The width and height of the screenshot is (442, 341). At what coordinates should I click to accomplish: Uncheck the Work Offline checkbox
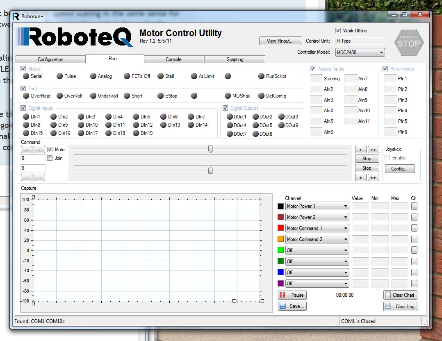(338, 31)
